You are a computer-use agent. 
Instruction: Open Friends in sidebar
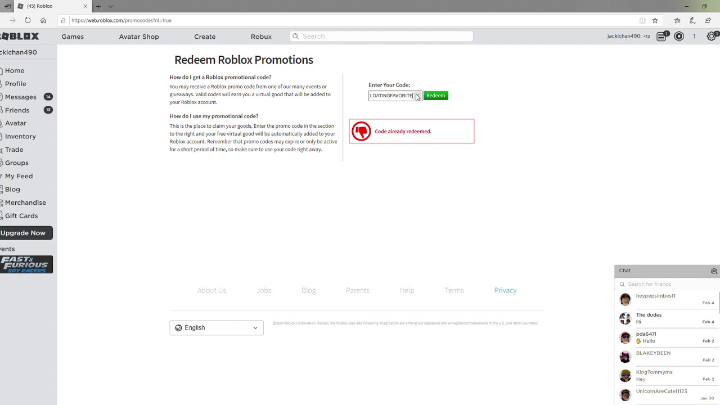coord(17,110)
